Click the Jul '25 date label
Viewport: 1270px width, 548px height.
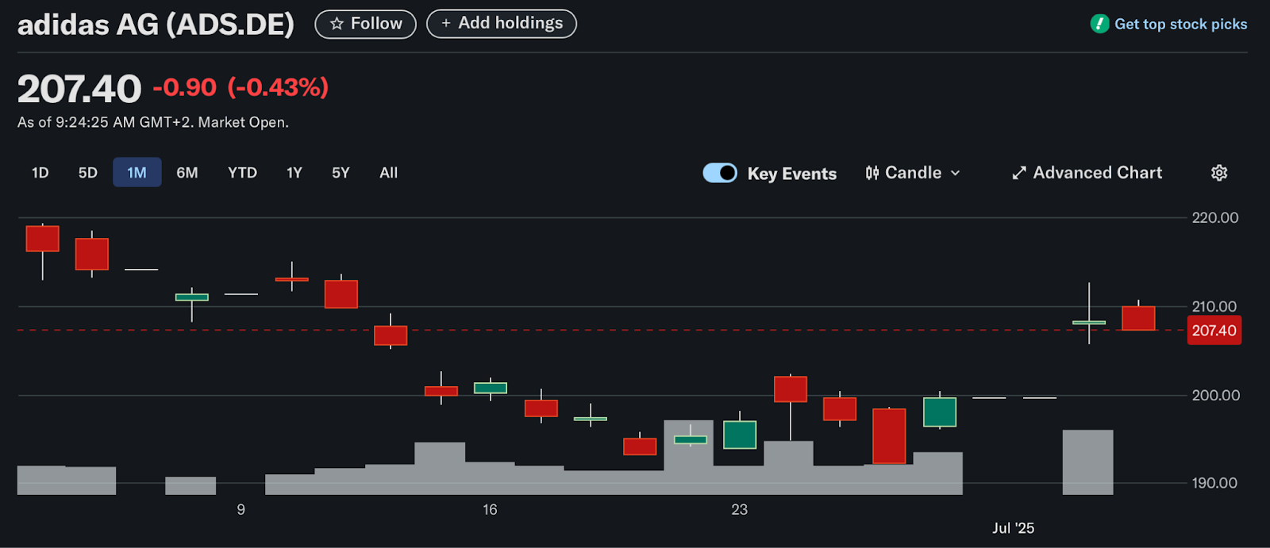coord(1014,528)
